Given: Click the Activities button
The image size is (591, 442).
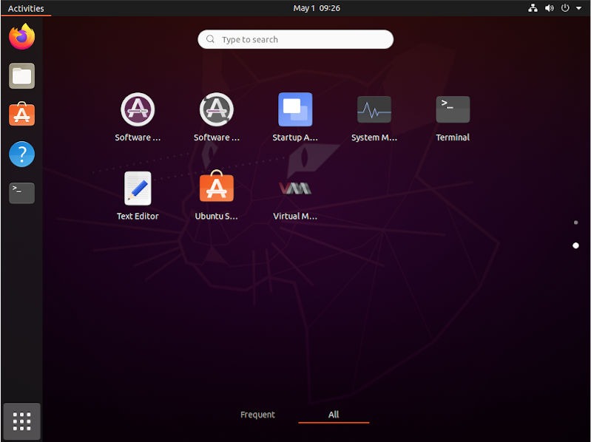Looking at the screenshot, I should point(26,8).
